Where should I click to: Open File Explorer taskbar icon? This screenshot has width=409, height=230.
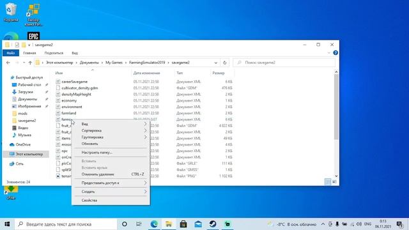click(169, 224)
